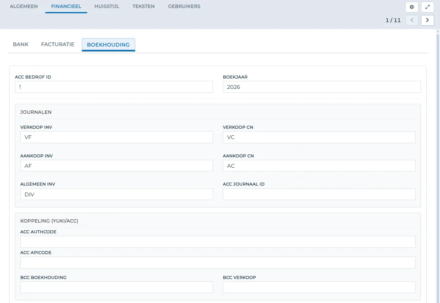Click the Koppeling (Yuki/ACC) heading
The width and height of the screenshot is (440, 303).
pos(49,221)
